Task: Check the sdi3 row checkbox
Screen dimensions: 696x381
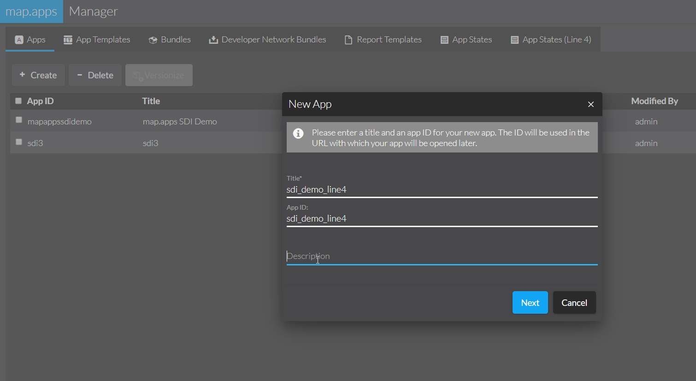Action: point(18,142)
